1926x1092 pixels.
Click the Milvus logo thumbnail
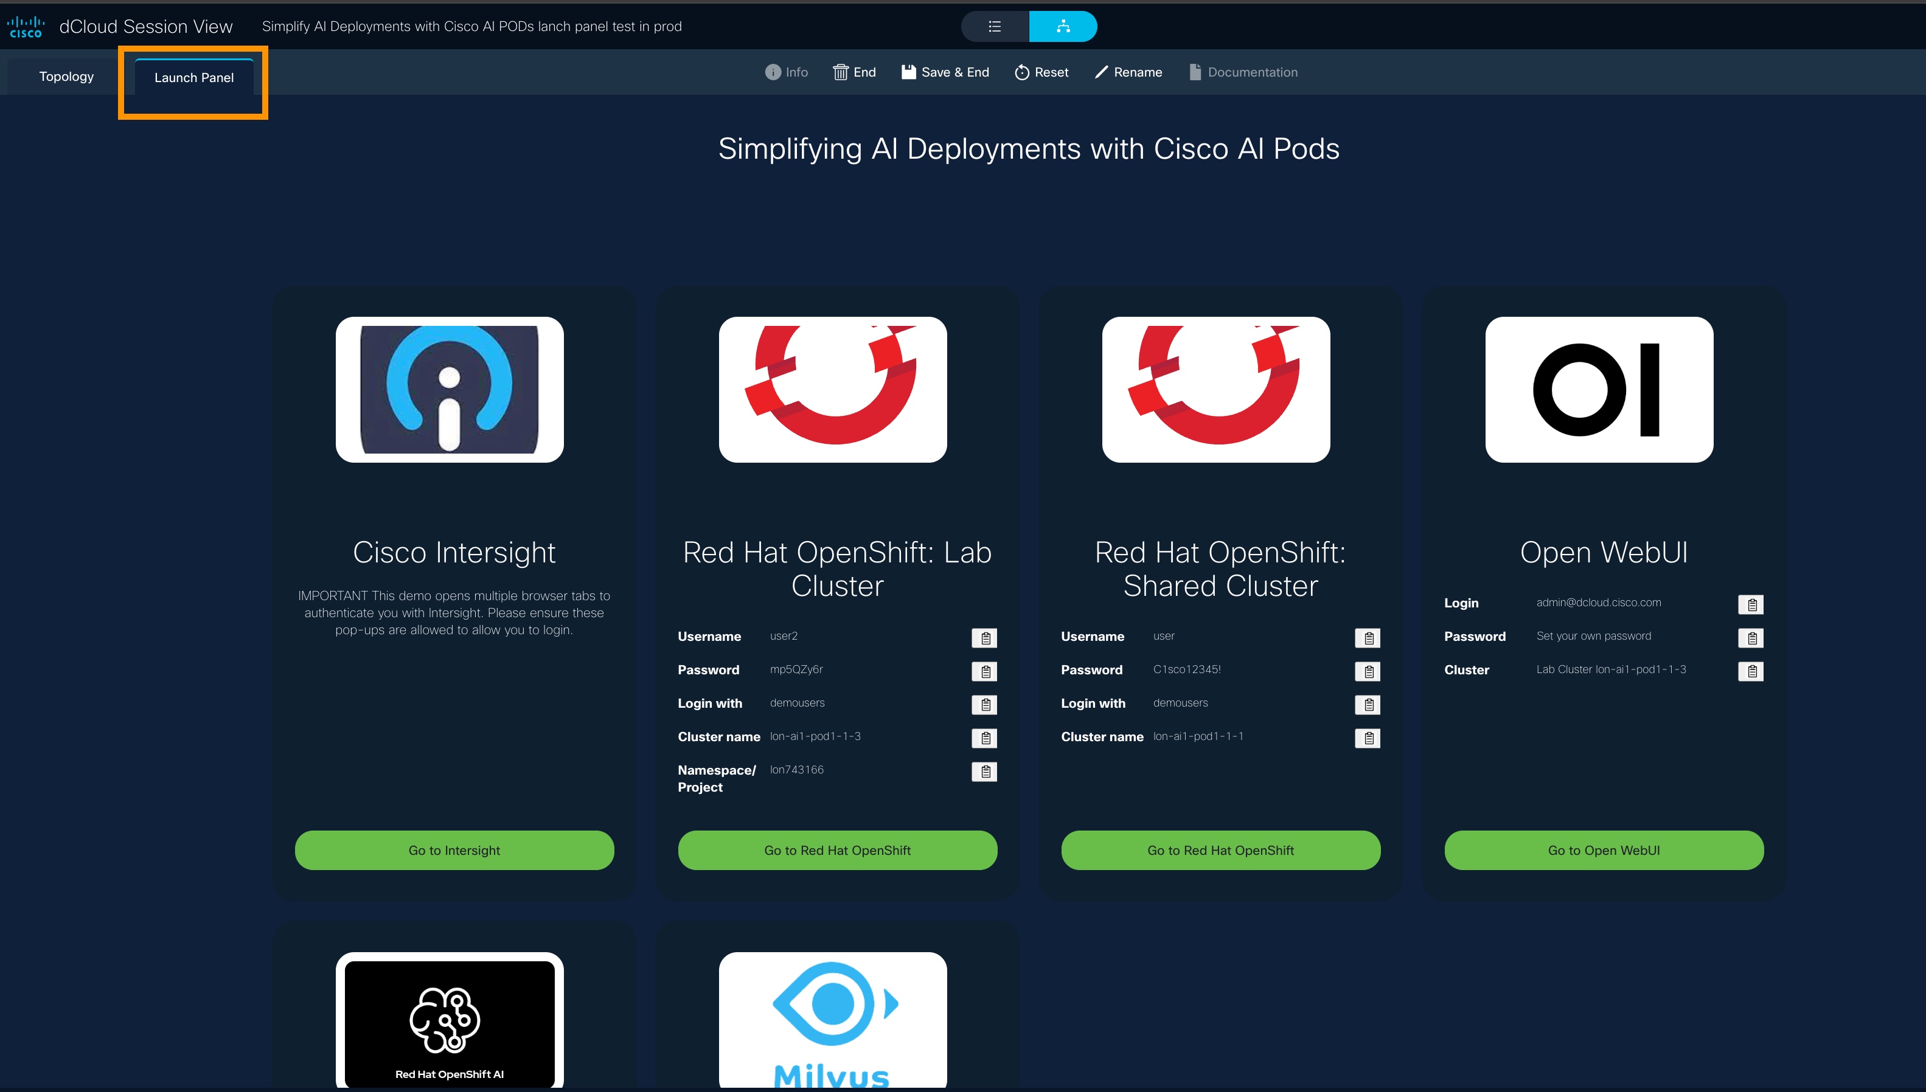(x=833, y=1020)
